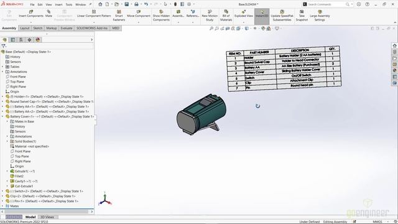Open dropdown under Insert Components

[31, 22]
